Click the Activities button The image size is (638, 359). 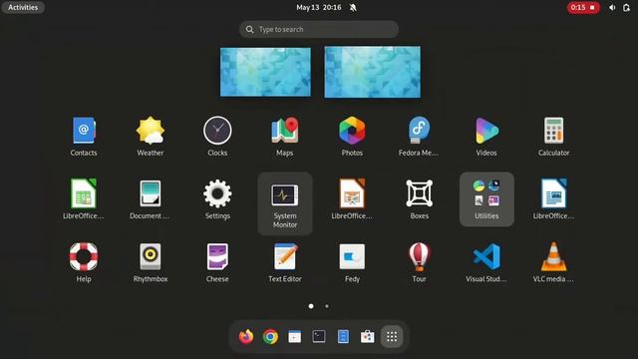23,7
